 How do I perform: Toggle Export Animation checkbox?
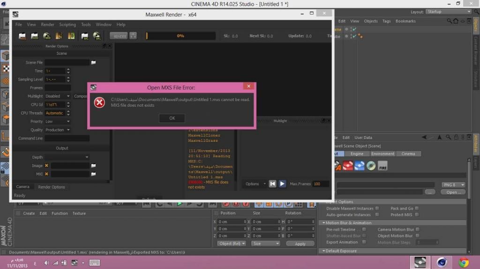click(x=364, y=242)
